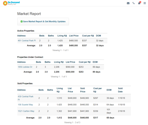Click the 68 days average DOM
The height and width of the screenshot is (125, 148).
point(110,118)
